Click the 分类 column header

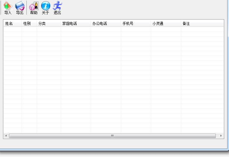49,23
